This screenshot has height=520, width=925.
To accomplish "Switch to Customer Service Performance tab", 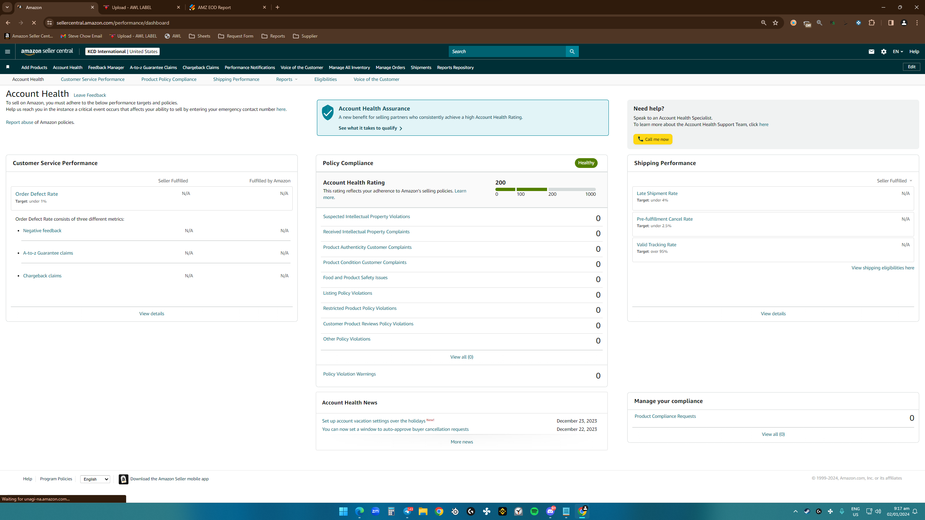I will pyautogui.click(x=92, y=79).
